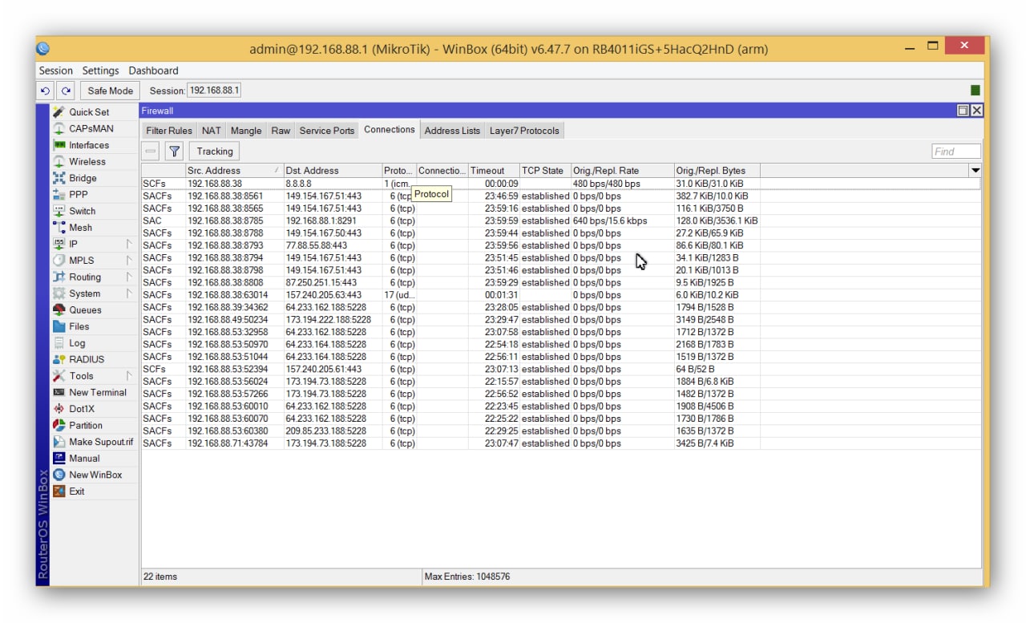Click the Session address field
Viewport: 1026px width, 623px height.
coord(214,91)
